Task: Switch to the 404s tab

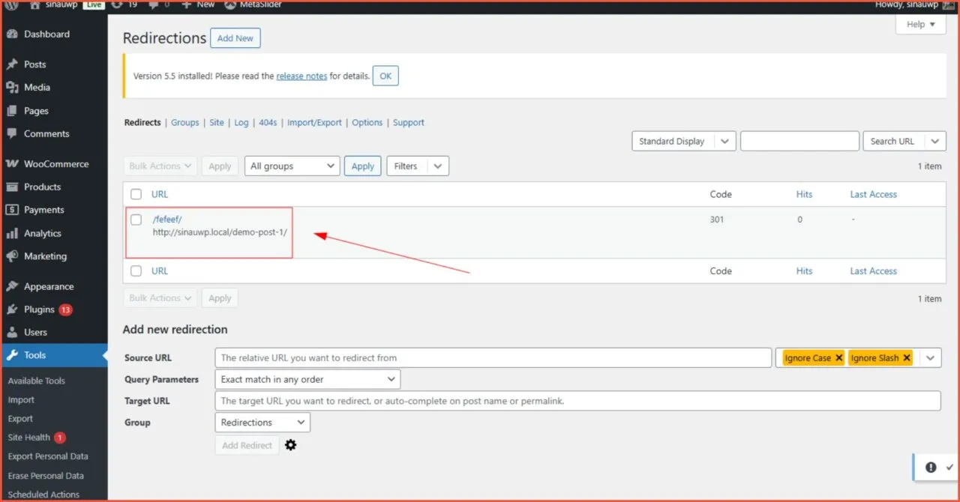Action: click(268, 123)
